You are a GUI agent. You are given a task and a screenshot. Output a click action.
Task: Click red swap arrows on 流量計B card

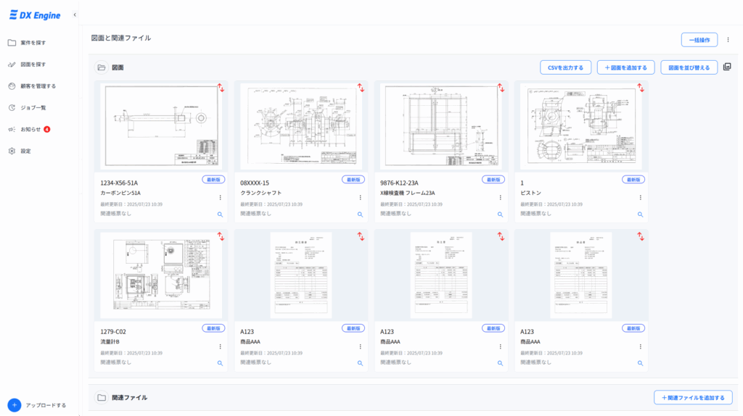tap(221, 236)
